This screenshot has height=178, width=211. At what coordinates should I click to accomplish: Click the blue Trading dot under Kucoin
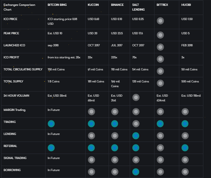pyautogui.click(x=91, y=124)
